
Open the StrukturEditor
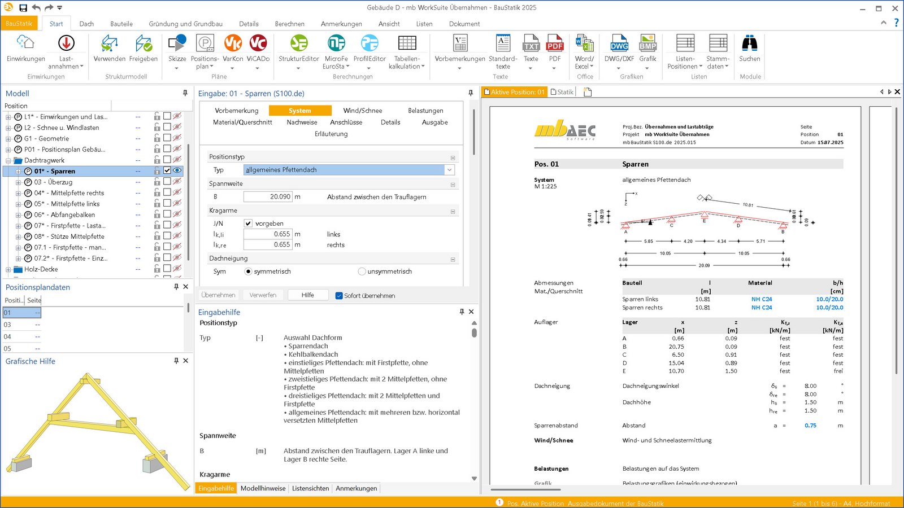299,51
